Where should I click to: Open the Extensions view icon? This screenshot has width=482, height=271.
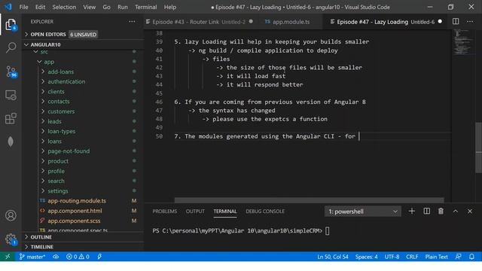tap(11, 118)
